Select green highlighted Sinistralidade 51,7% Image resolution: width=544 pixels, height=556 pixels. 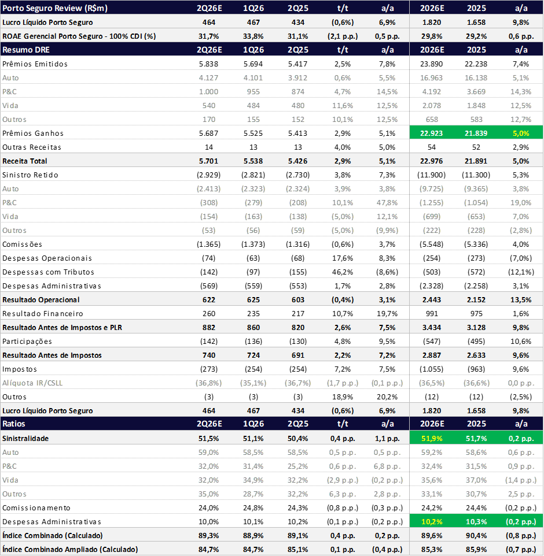tap(476, 439)
